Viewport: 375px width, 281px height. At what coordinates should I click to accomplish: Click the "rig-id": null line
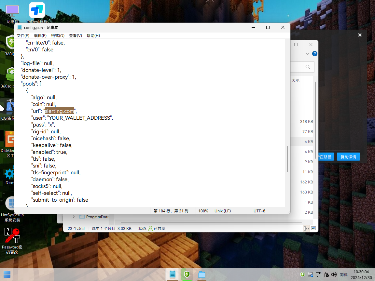pyautogui.click(x=46, y=132)
